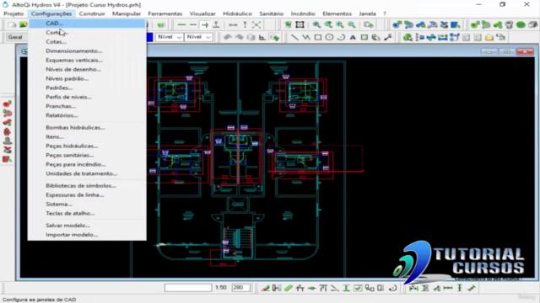Screen dimensions: 540x303
Task: Open the Sanitário menu
Action: pyautogui.click(x=272, y=13)
